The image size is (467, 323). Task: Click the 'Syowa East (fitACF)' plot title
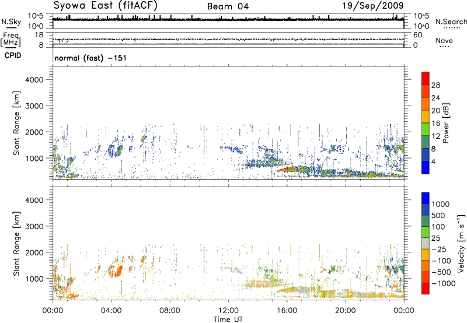coord(105,5)
